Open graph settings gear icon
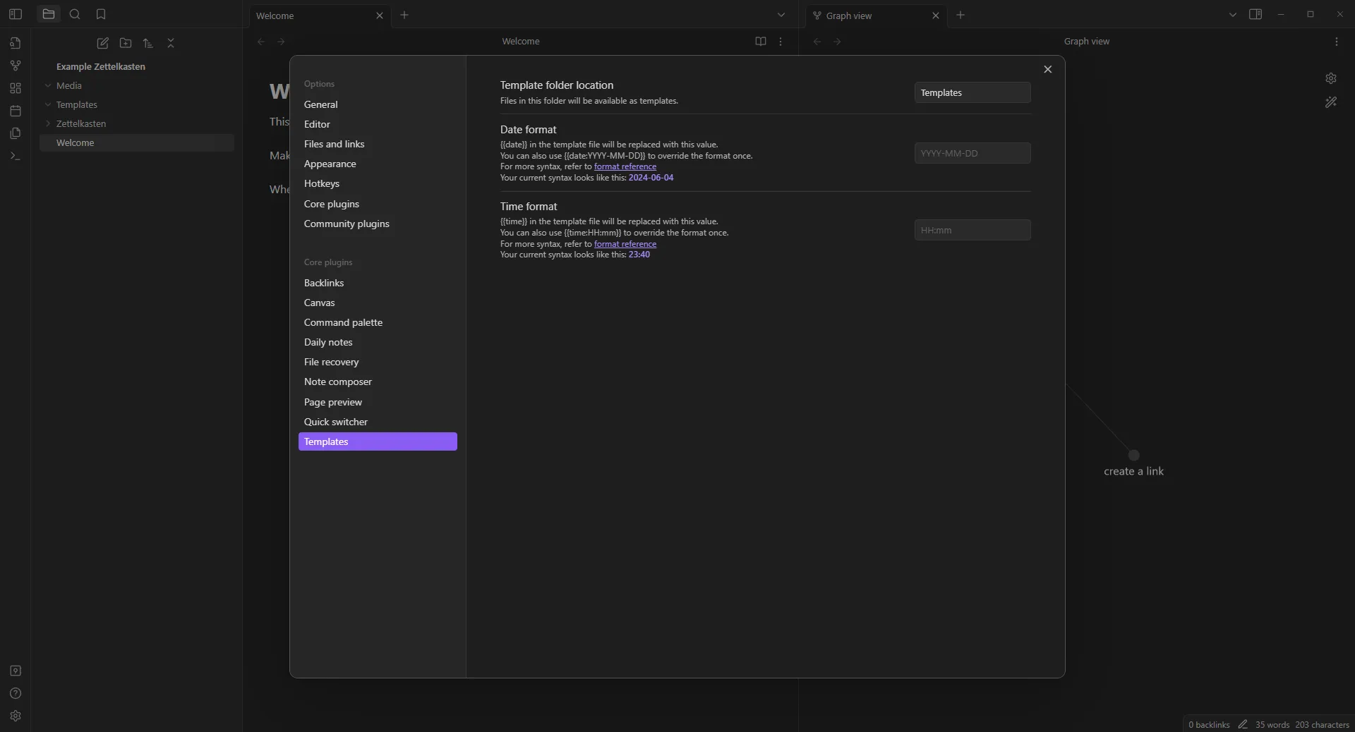 [1331, 78]
